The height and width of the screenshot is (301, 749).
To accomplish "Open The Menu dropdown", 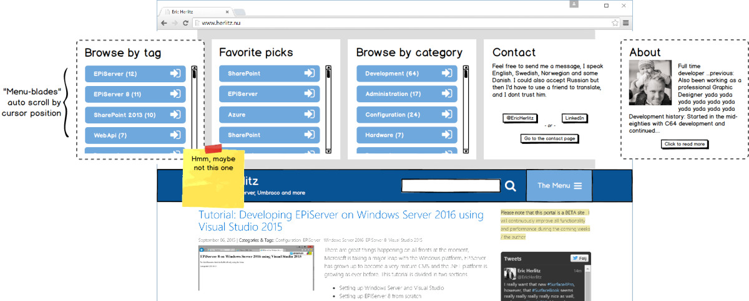I will pos(559,186).
